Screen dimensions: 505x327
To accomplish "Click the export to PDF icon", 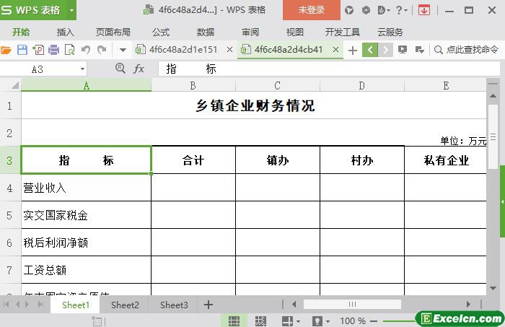I will point(38,50).
